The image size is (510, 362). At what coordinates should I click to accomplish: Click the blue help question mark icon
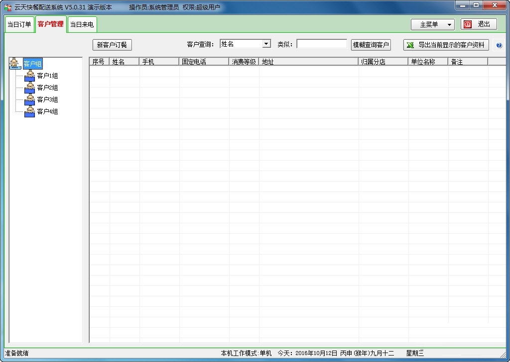pyautogui.click(x=499, y=45)
